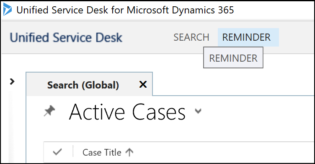Click the Dynamics 365 logo in title bar

point(8,10)
